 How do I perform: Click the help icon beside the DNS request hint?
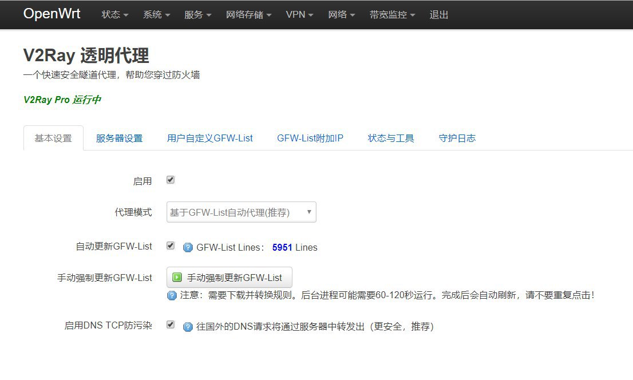(188, 327)
